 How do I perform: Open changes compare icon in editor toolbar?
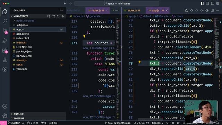[x=186, y=10]
